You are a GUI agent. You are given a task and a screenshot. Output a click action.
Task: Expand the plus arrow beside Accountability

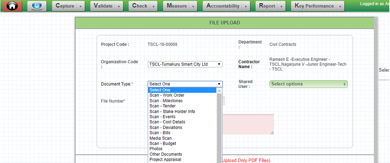coord(246,6)
